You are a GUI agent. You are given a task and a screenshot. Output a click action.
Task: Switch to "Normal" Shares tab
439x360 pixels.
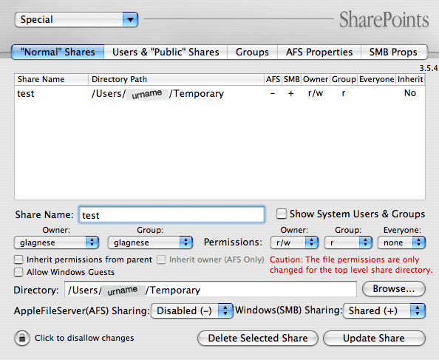click(x=58, y=52)
